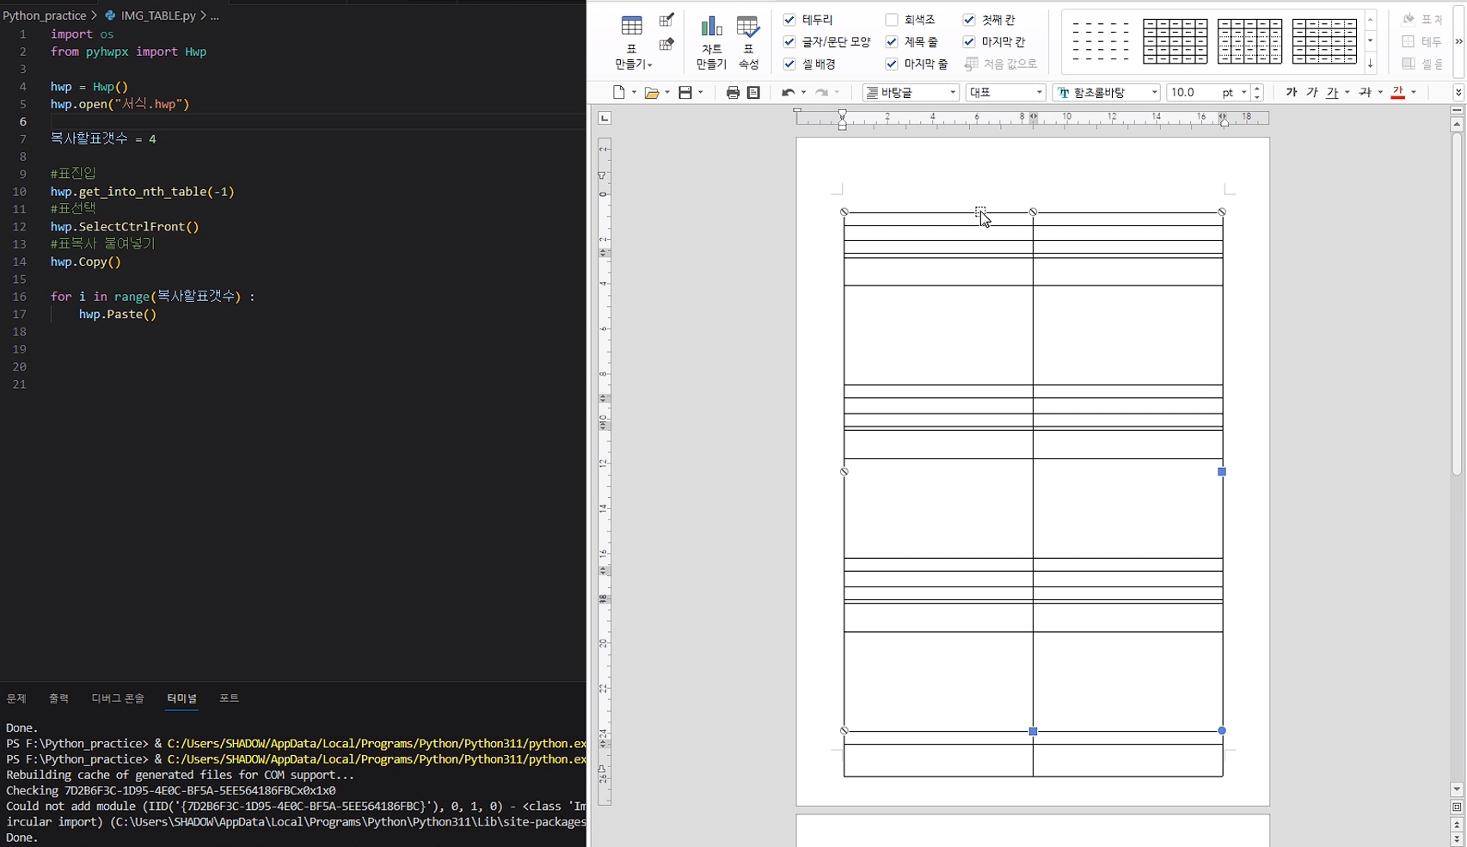Viewport: 1467px width, 847px height.
Task: Switch to the 포트 panel tab
Action: 229,698
